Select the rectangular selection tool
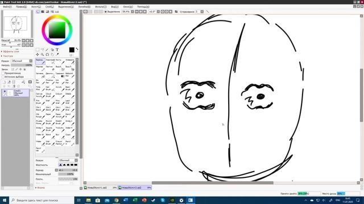The image size is (364, 204). click(38, 50)
